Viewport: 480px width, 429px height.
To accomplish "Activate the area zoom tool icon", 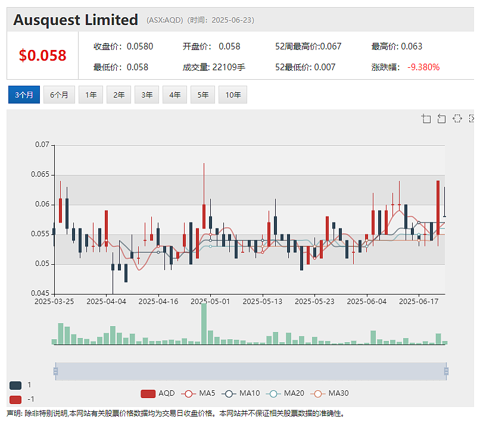I will [426, 118].
